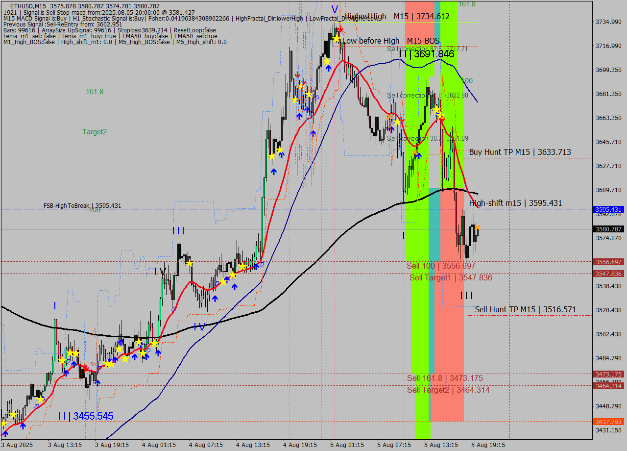The height and width of the screenshot is (451, 627).
Task: Click the Sell Hunt TP M15 label
Action: click(525, 310)
